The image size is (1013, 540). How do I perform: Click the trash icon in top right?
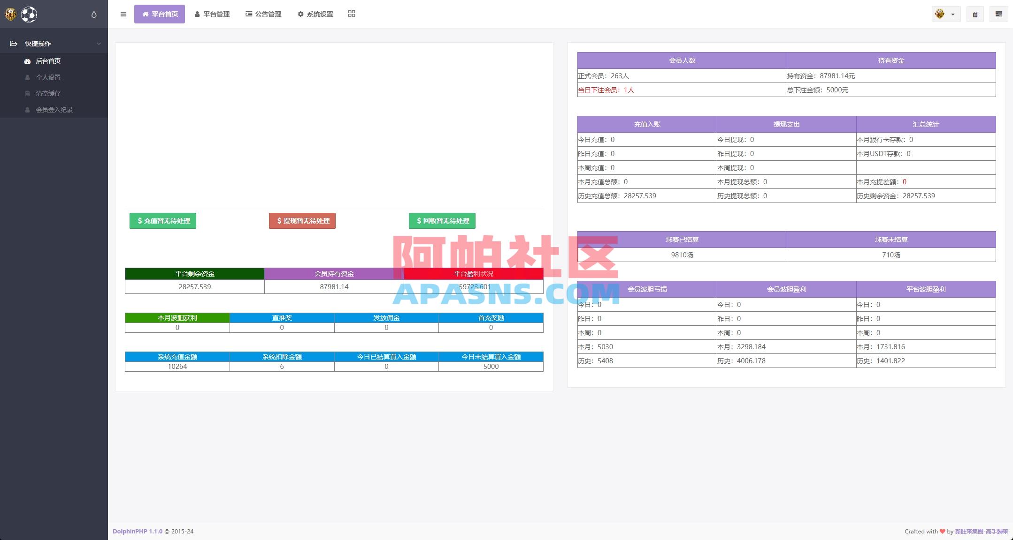[975, 15]
